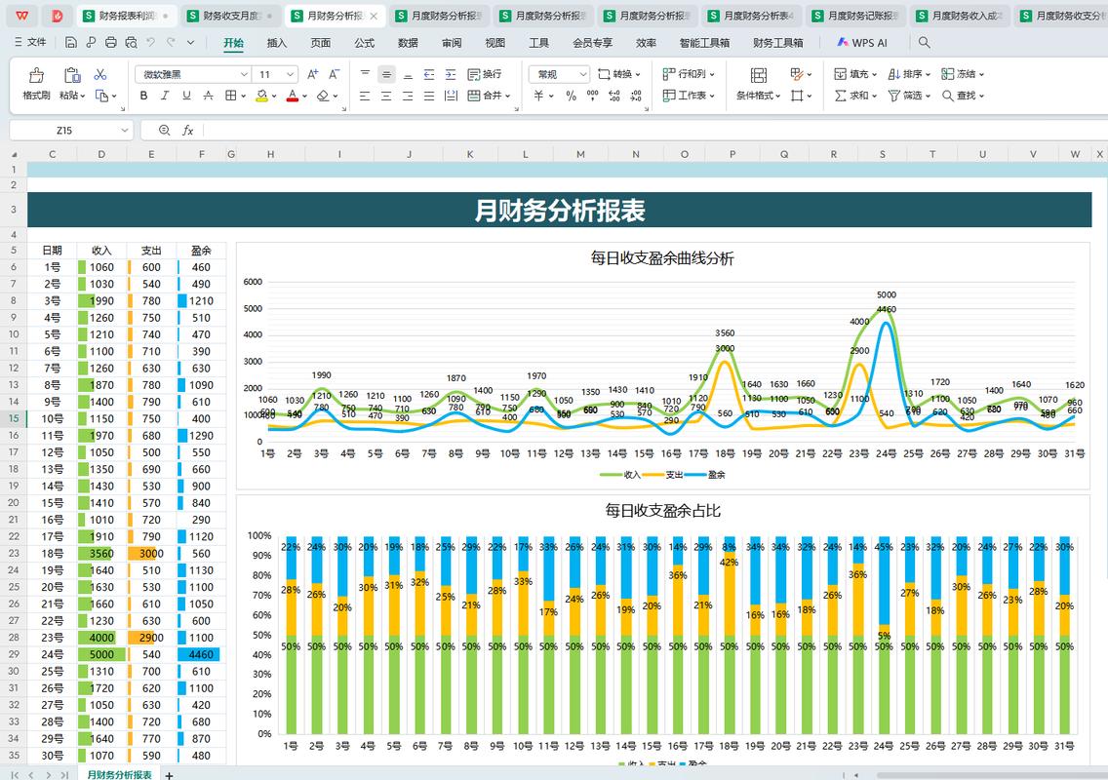
Task: Toggle Center horizontal alignment
Action: pos(386,96)
